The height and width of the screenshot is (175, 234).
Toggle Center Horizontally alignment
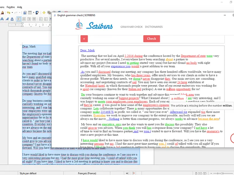tap(24, 19)
